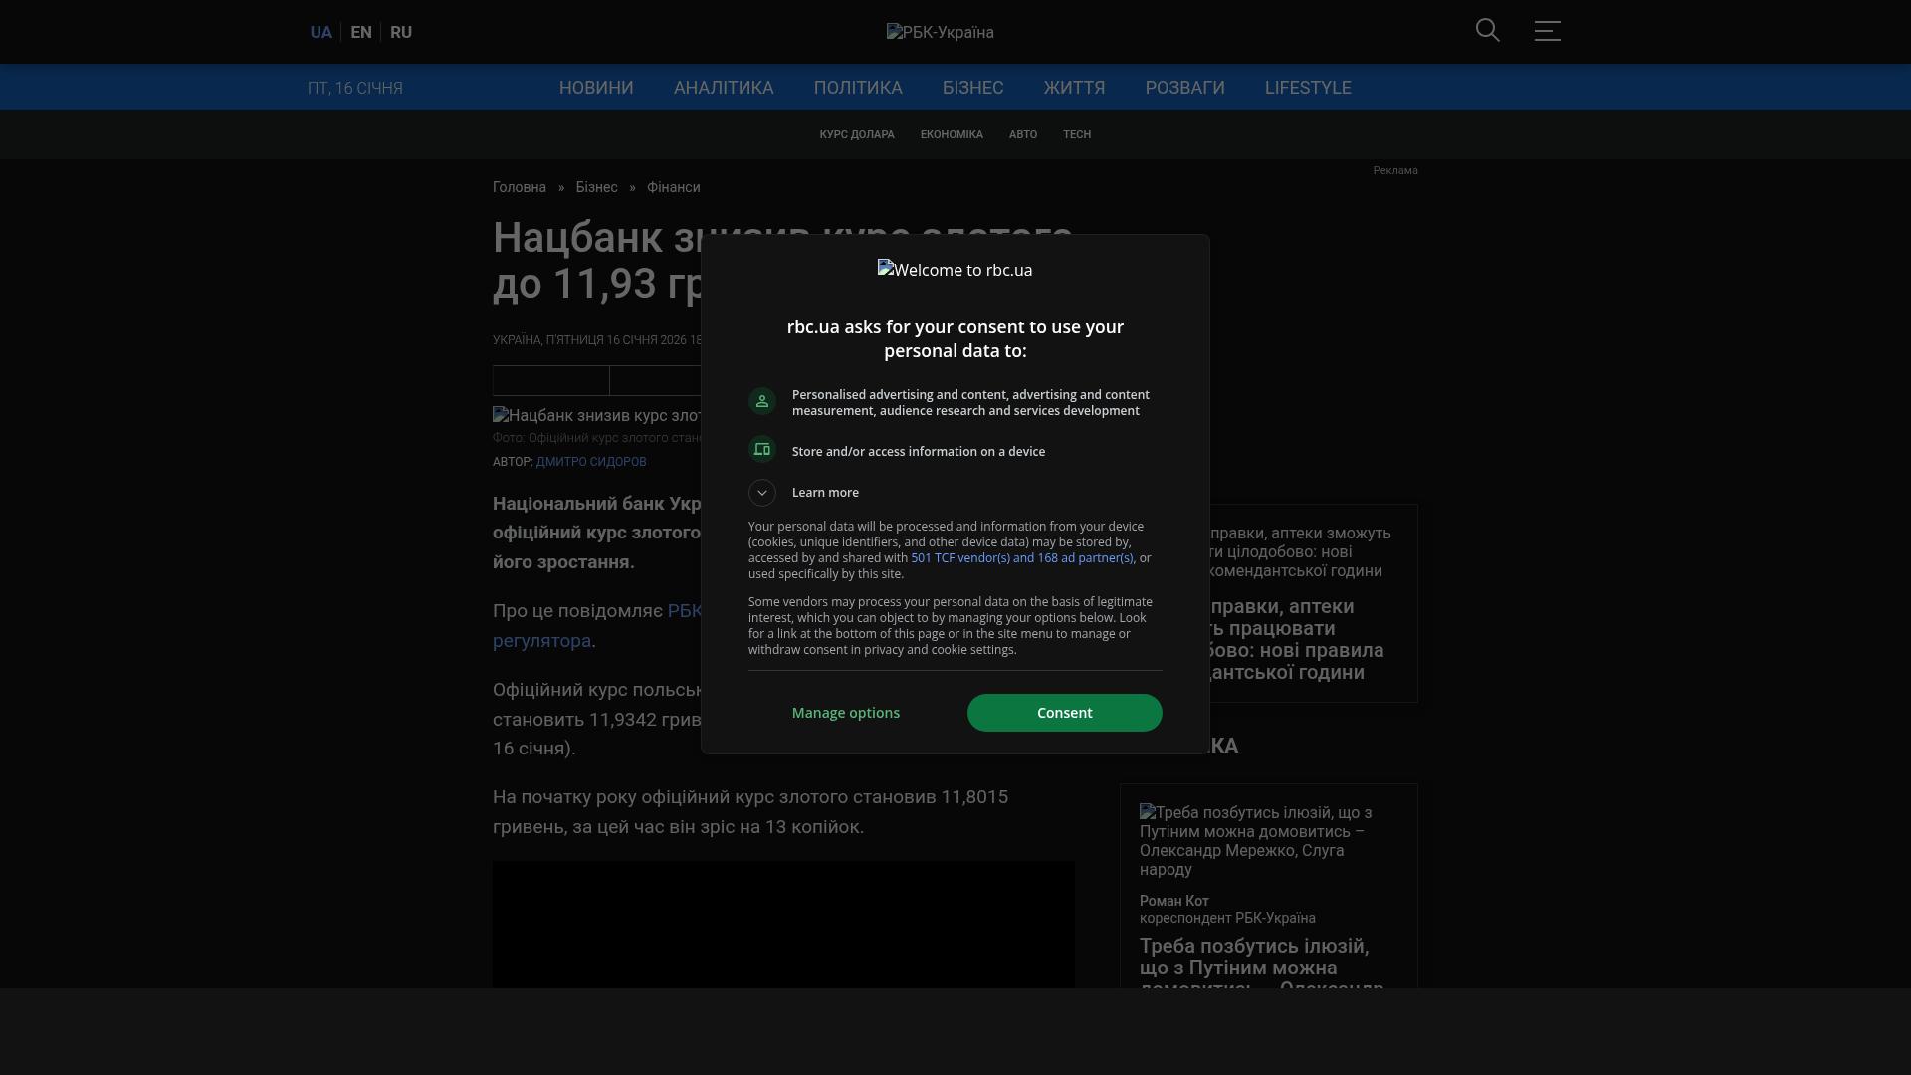Switch language to RU
Image resolution: width=1911 pixels, height=1075 pixels.
coord(401,33)
